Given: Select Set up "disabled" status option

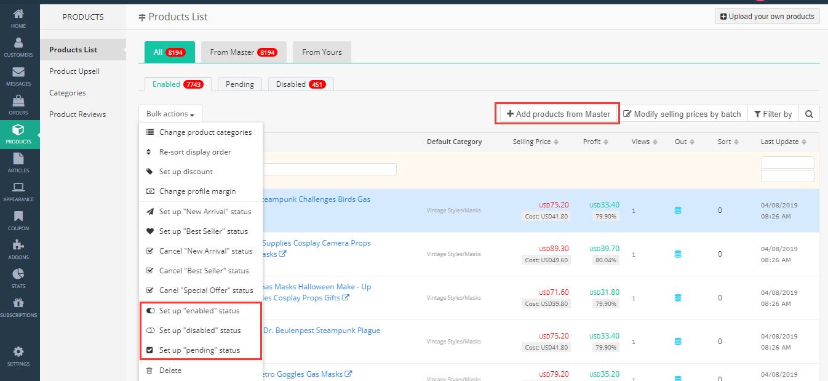Looking at the screenshot, I should [x=200, y=331].
